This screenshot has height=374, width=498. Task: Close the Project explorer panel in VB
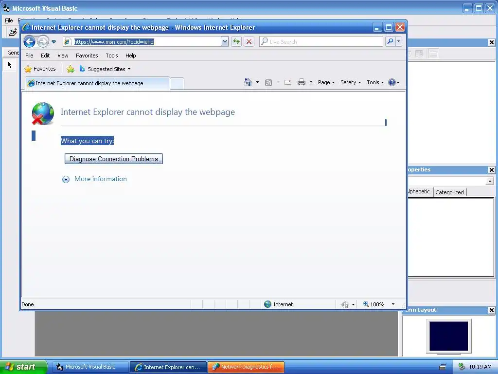click(x=491, y=42)
